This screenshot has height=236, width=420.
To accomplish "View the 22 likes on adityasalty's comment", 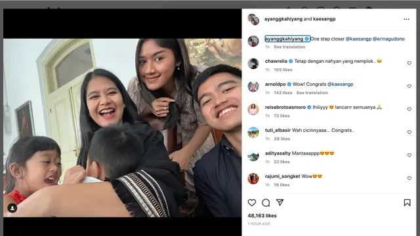I will pos(282,162).
